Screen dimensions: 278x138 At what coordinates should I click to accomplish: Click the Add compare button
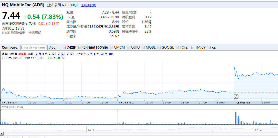52,47
